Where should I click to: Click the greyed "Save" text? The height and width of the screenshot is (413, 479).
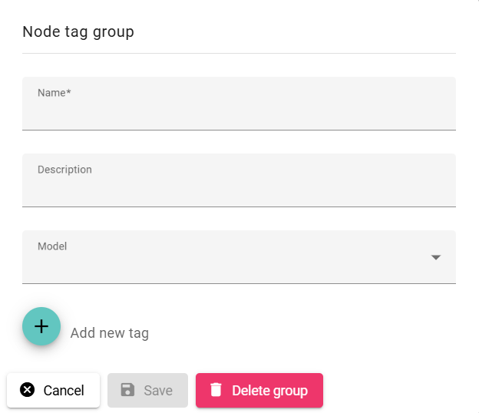[x=158, y=391]
